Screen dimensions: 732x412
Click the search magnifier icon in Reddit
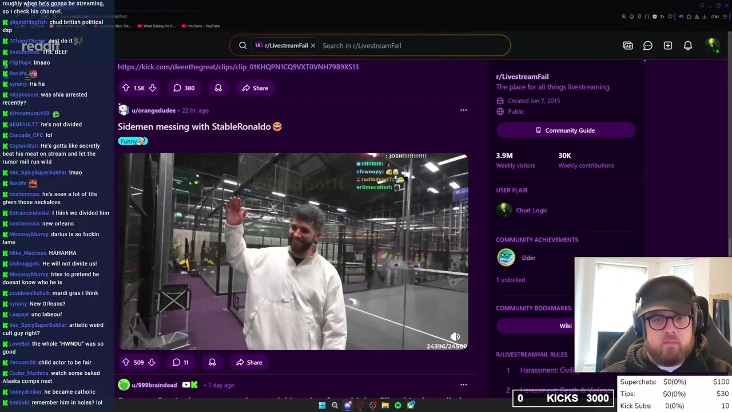coord(243,46)
